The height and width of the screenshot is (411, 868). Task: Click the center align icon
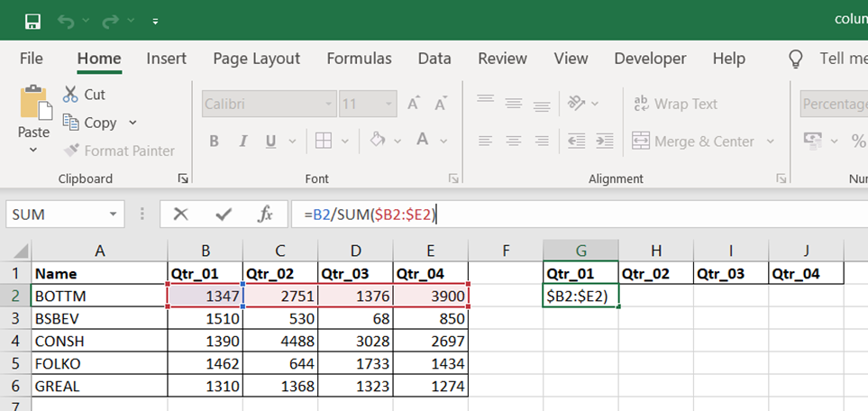coord(513,142)
